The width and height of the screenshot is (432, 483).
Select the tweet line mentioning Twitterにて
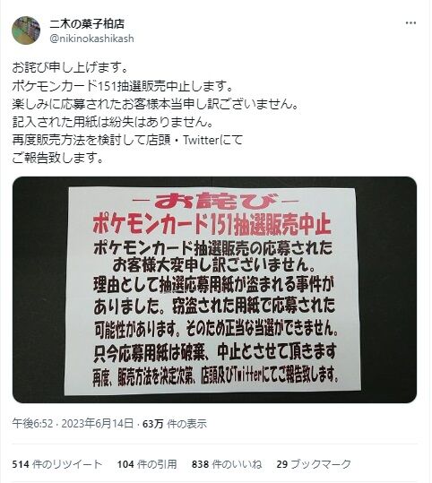(127, 140)
